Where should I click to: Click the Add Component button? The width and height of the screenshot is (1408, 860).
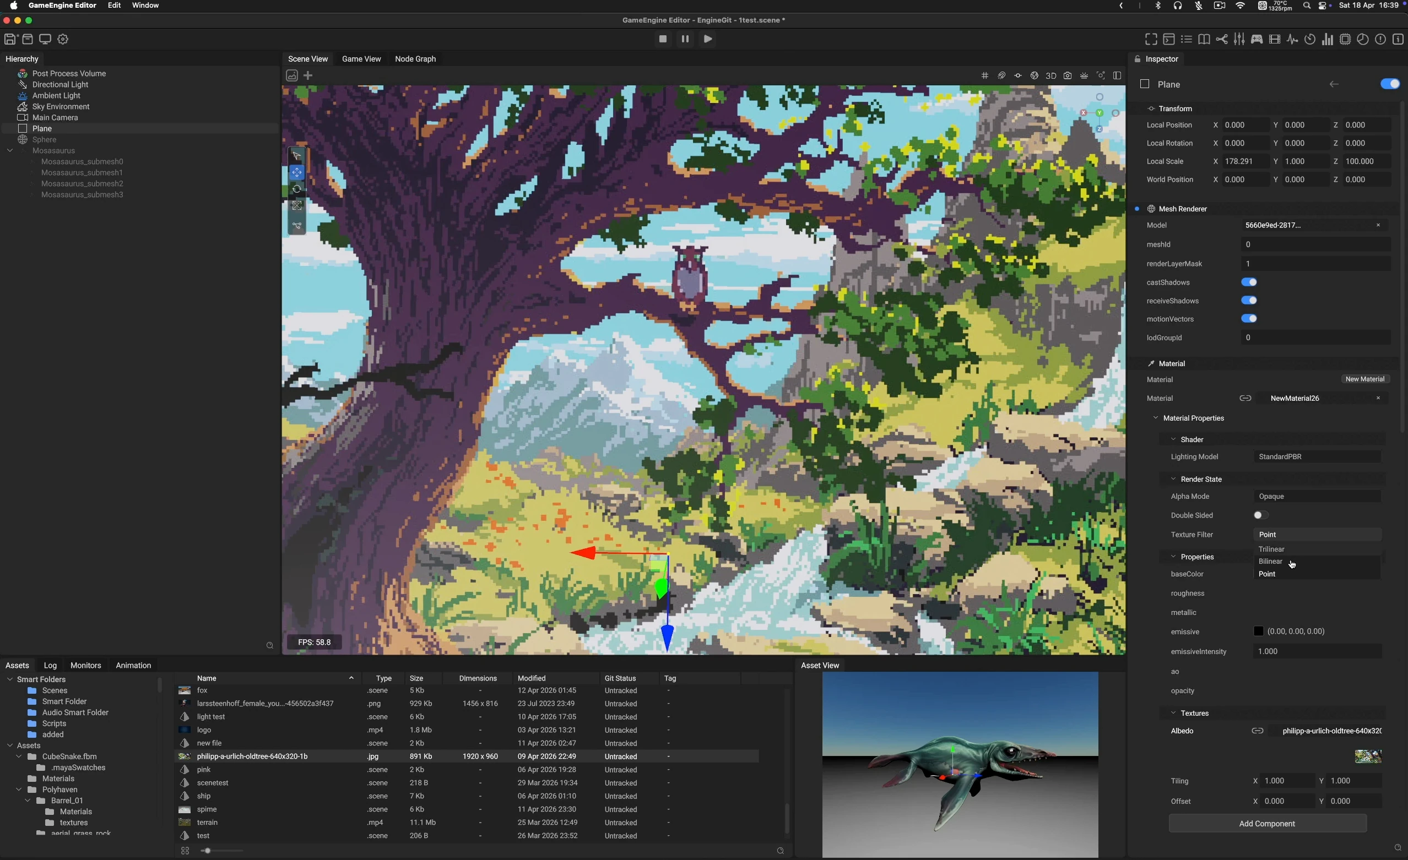click(1267, 824)
